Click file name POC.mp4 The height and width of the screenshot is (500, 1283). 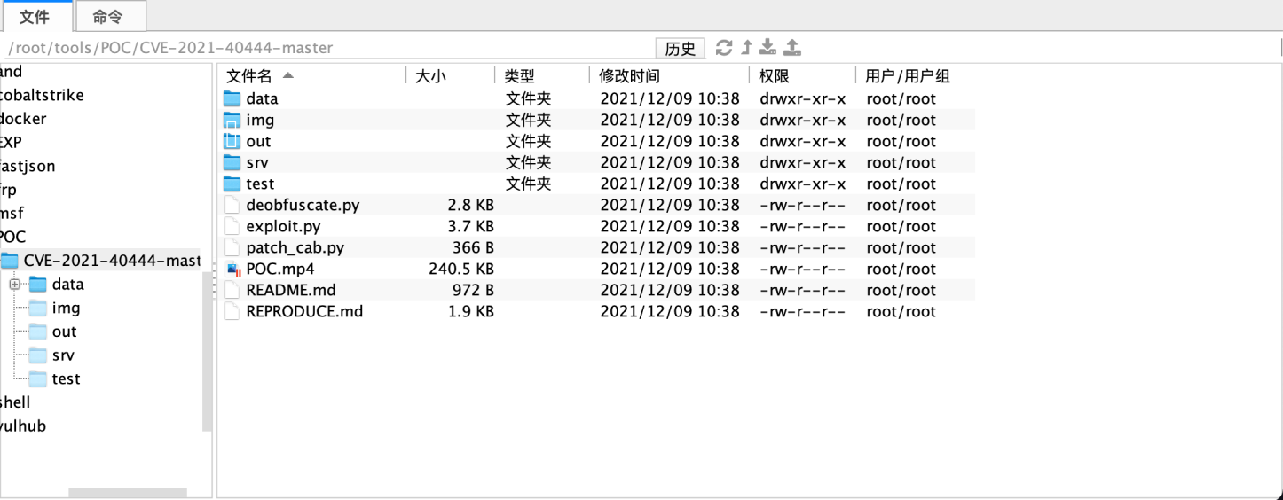(280, 269)
